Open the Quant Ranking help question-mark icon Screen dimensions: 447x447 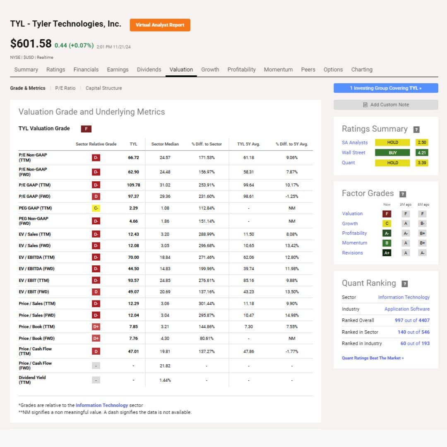tap(404, 284)
